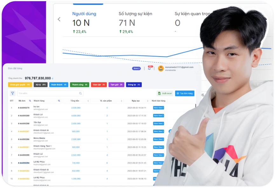Click total 746,000 for Lê Mỹ Phúc

click(x=76, y=163)
